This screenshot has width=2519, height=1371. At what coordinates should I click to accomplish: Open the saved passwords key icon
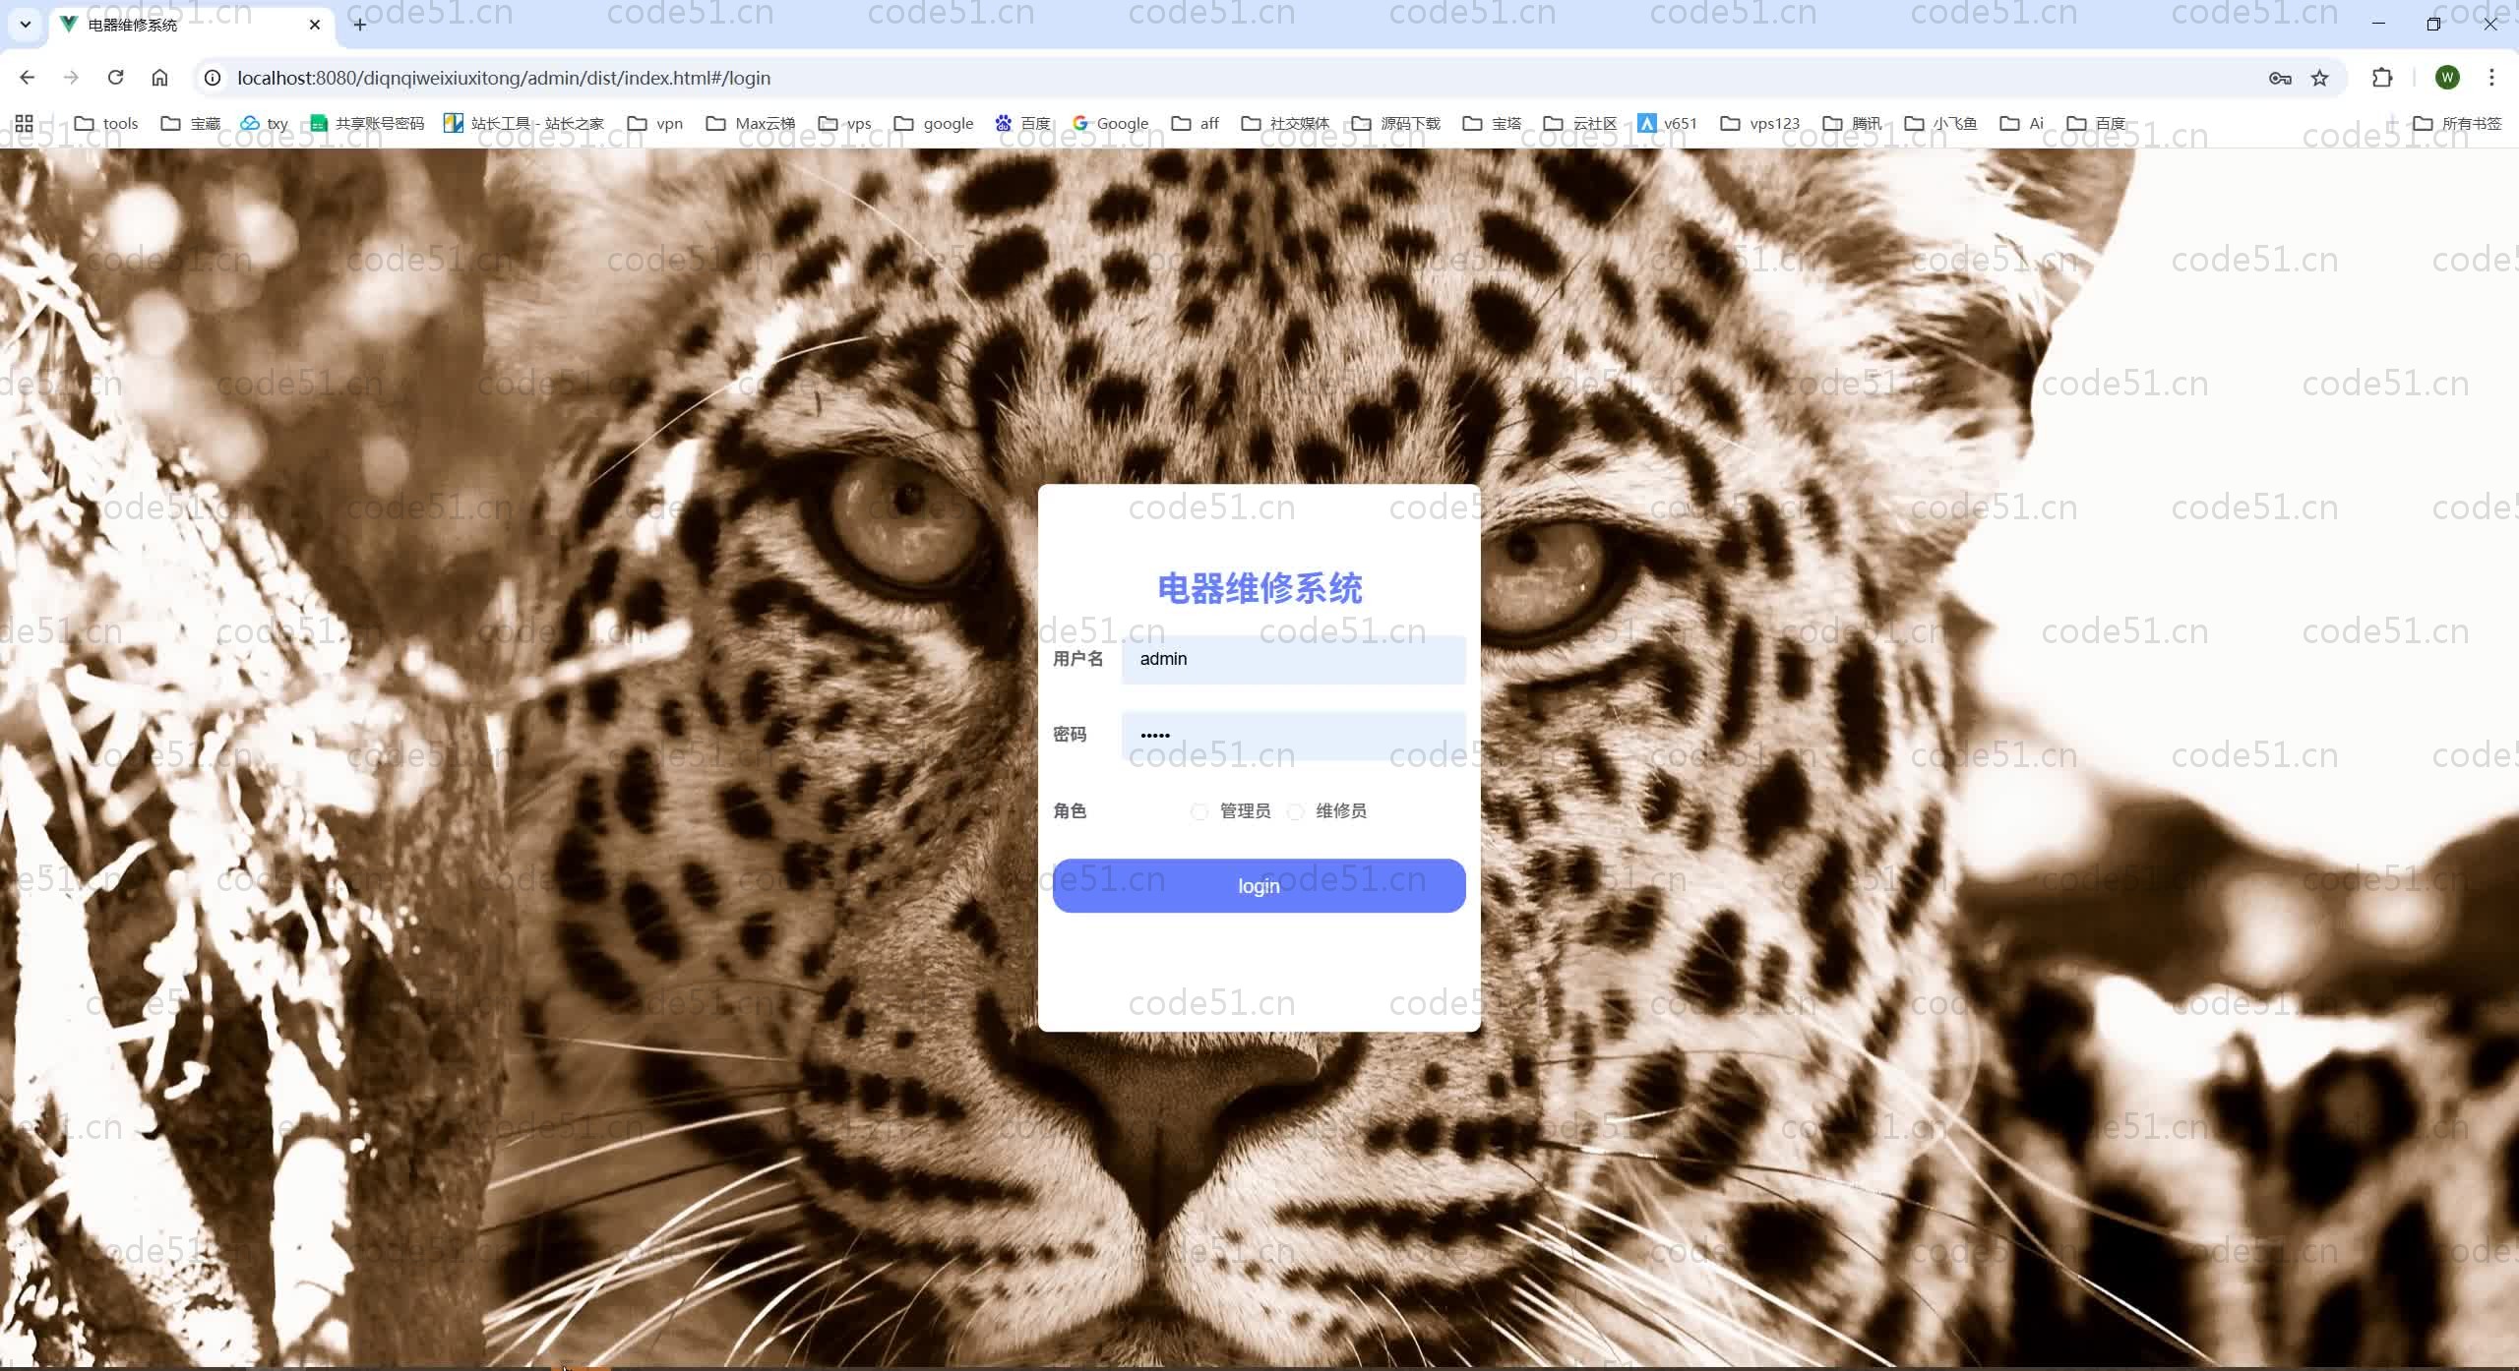point(2279,78)
